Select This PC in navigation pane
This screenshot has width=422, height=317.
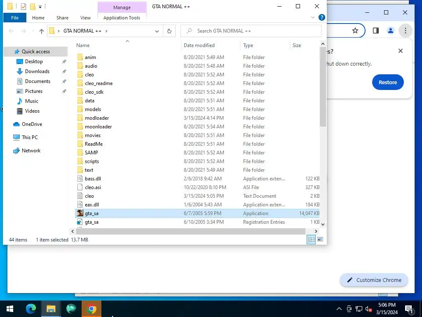[x=30, y=137]
